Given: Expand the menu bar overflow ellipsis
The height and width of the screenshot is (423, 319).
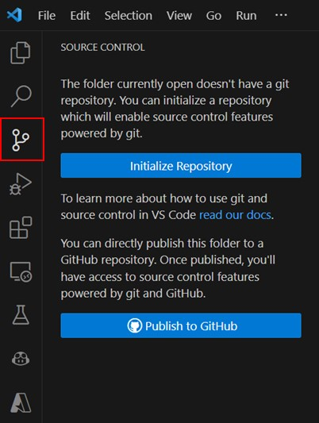Looking at the screenshot, I should [x=281, y=15].
